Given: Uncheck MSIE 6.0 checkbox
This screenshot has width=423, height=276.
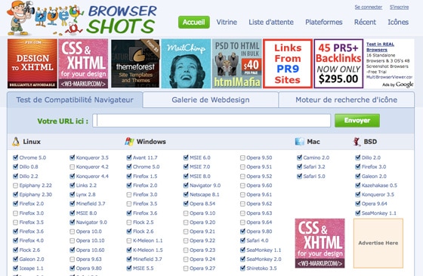Looking at the screenshot, I should click(186, 158).
